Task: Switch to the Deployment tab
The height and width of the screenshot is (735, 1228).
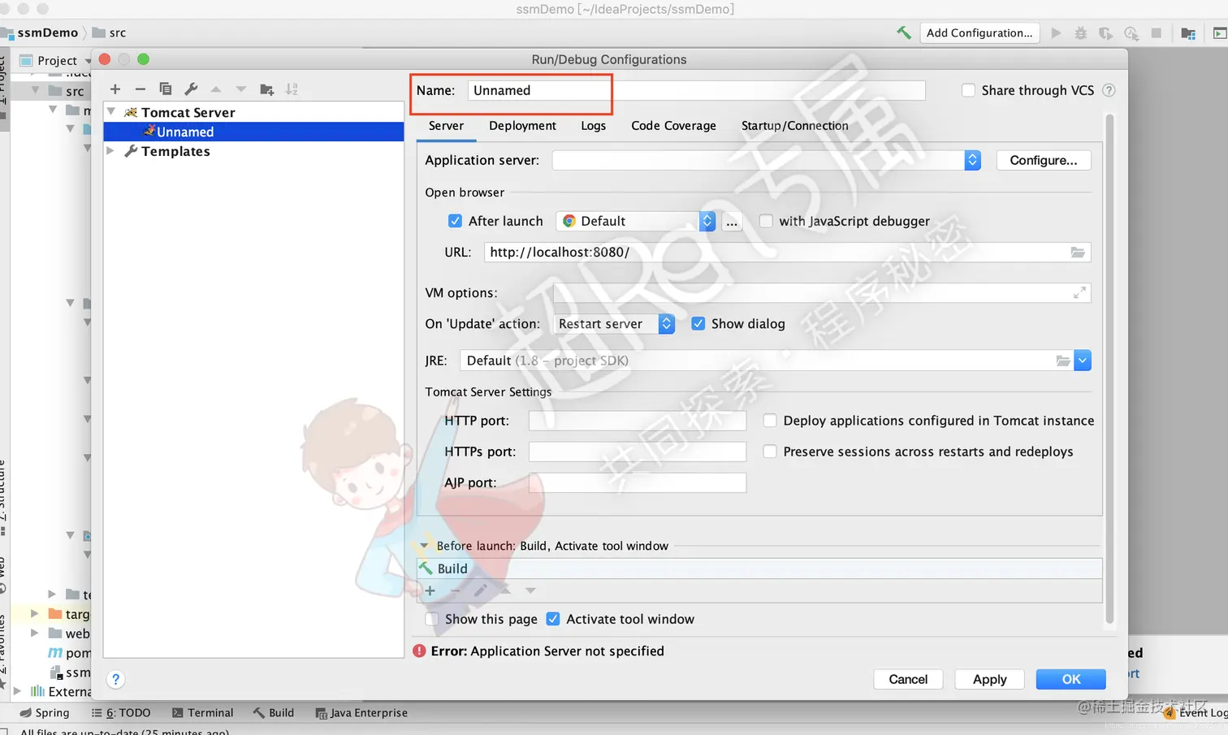Action: (x=522, y=126)
